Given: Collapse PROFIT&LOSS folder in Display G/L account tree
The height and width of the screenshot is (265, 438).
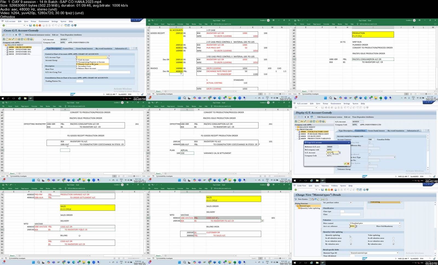Looking at the screenshot, I should click(x=296, y=129).
